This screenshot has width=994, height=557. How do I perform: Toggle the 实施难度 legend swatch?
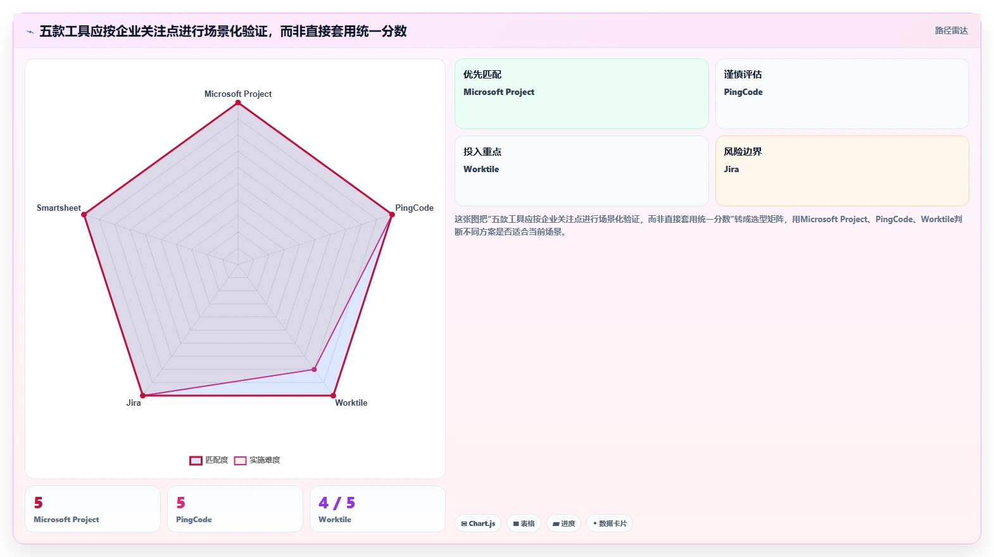(240, 461)
